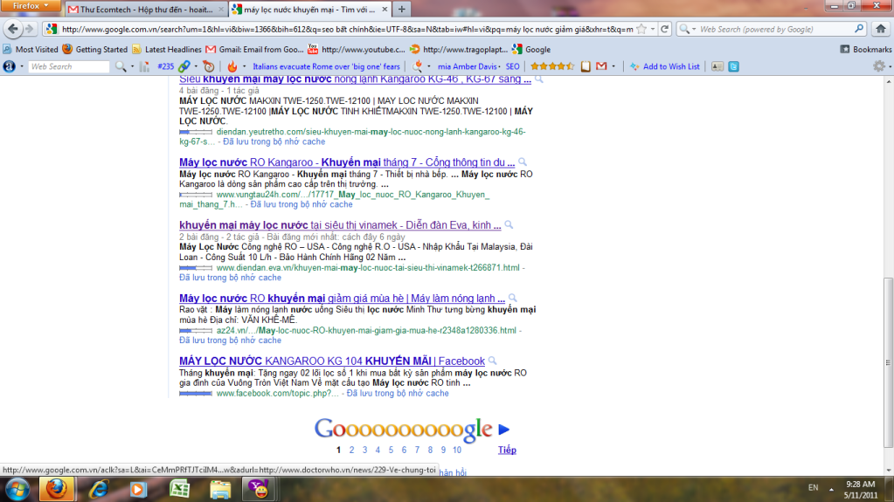The height and width of the screenshot is (502, 894).
Task: Open the Twitter icon in toolbar
Action: [x=734, y=66]
